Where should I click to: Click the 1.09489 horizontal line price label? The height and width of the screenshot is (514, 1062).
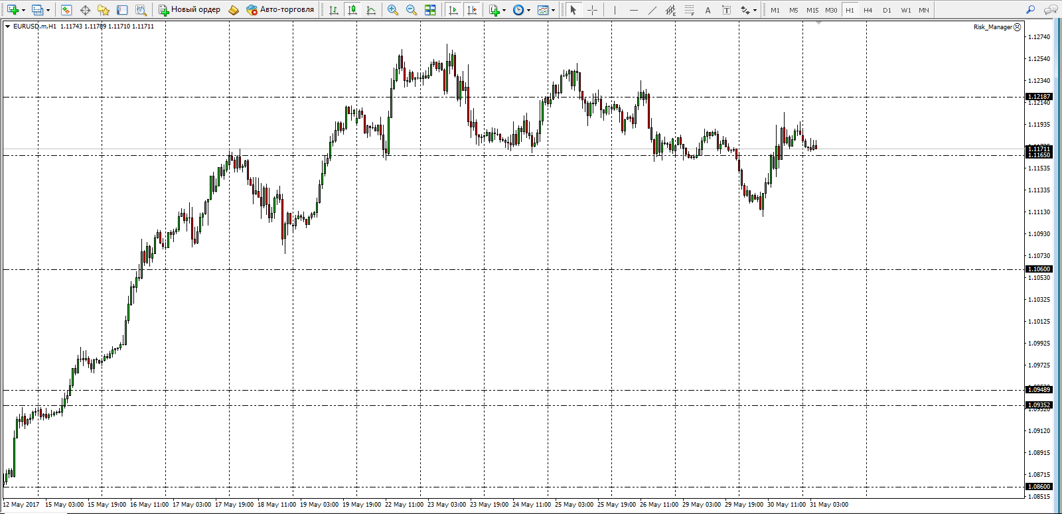pos(1039,390)
